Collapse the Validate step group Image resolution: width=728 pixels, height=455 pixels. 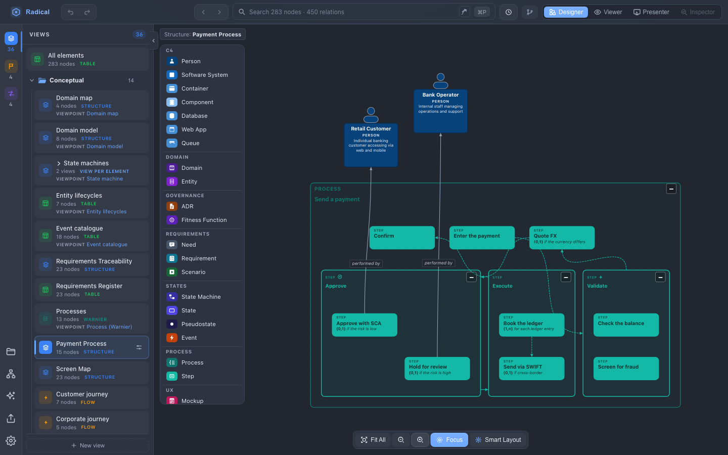(x=660, y=277)
